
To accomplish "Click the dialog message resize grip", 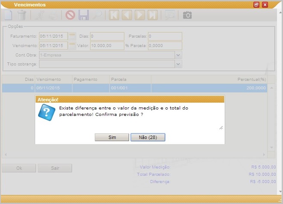I will click(x=221, y=127).
